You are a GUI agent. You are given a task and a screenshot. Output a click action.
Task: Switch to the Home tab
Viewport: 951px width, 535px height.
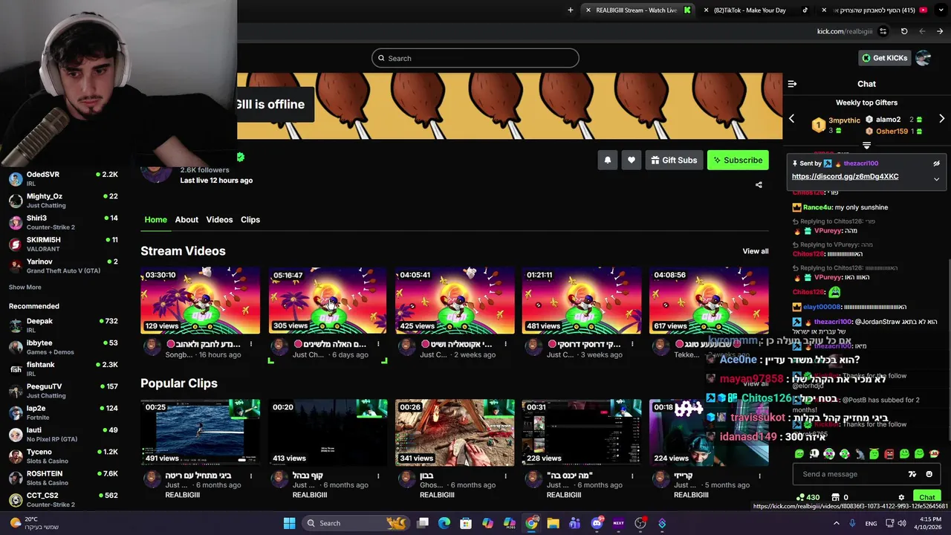(x=155, y=220)
